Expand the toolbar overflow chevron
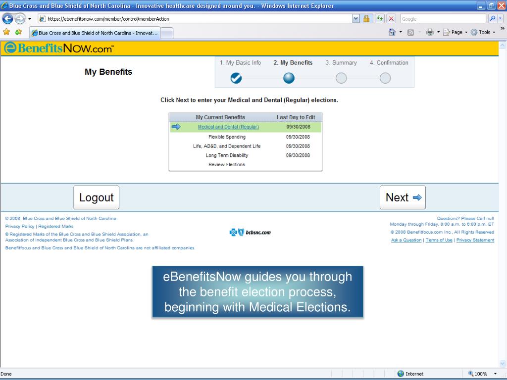 502,28
